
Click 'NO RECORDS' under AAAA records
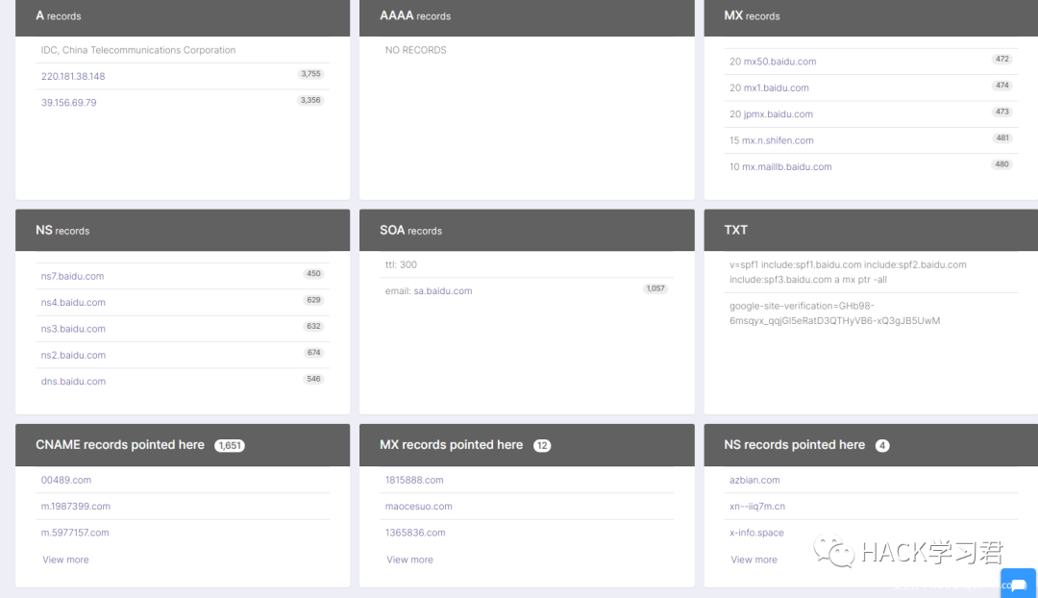point(416,50)
